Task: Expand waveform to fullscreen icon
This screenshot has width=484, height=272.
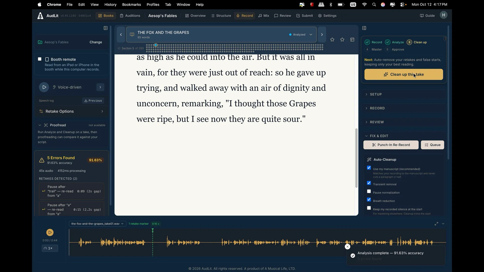Action: (x=436, y=224)
